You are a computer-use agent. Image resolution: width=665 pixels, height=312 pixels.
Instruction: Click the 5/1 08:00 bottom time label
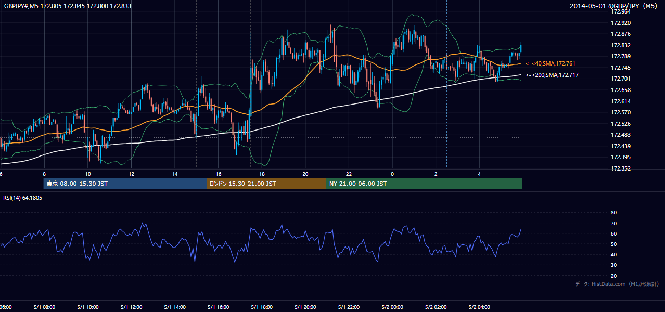[x=44, y=307]
